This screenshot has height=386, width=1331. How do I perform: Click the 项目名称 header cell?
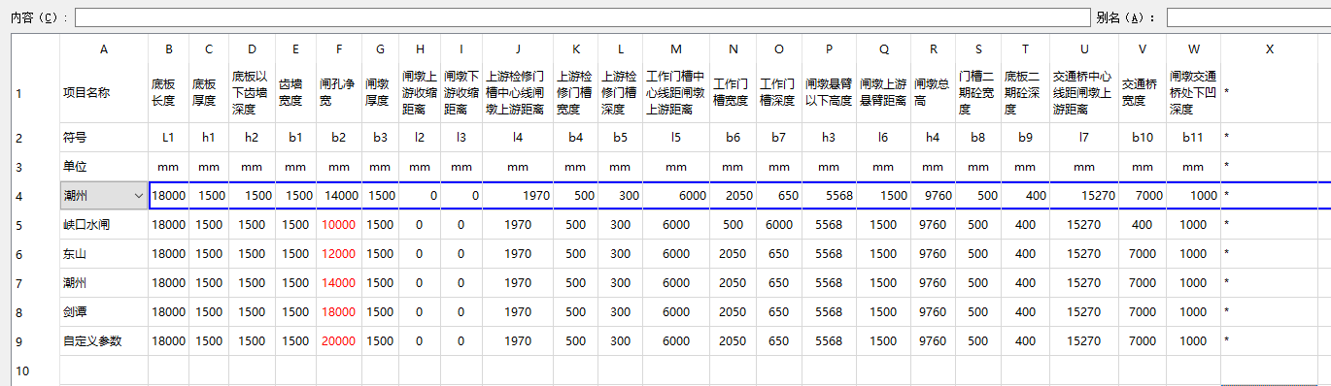coord(104,94)
